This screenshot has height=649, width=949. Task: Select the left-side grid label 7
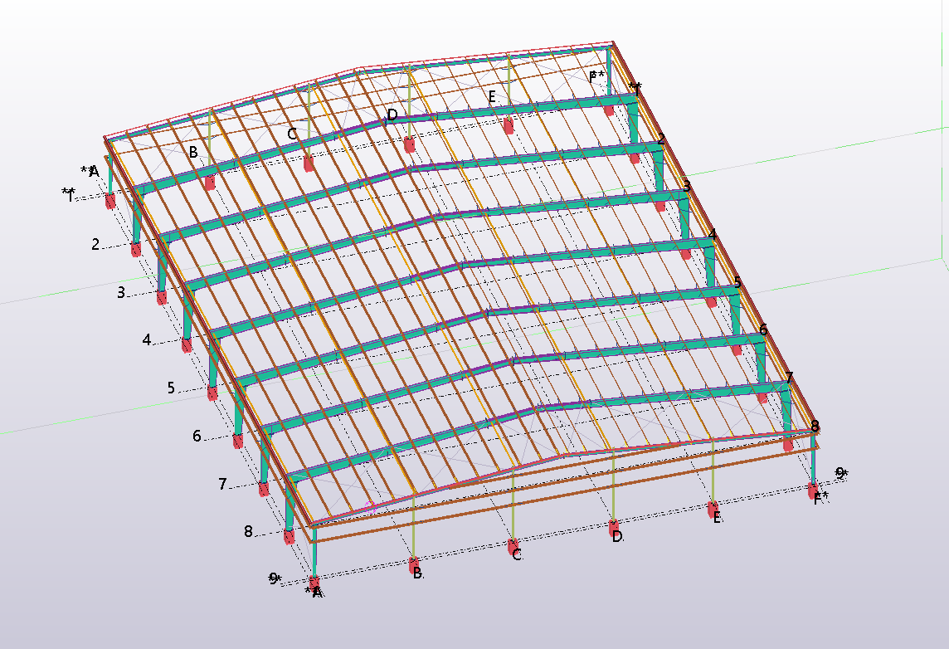pyautogui.click(x=222, y=484)
